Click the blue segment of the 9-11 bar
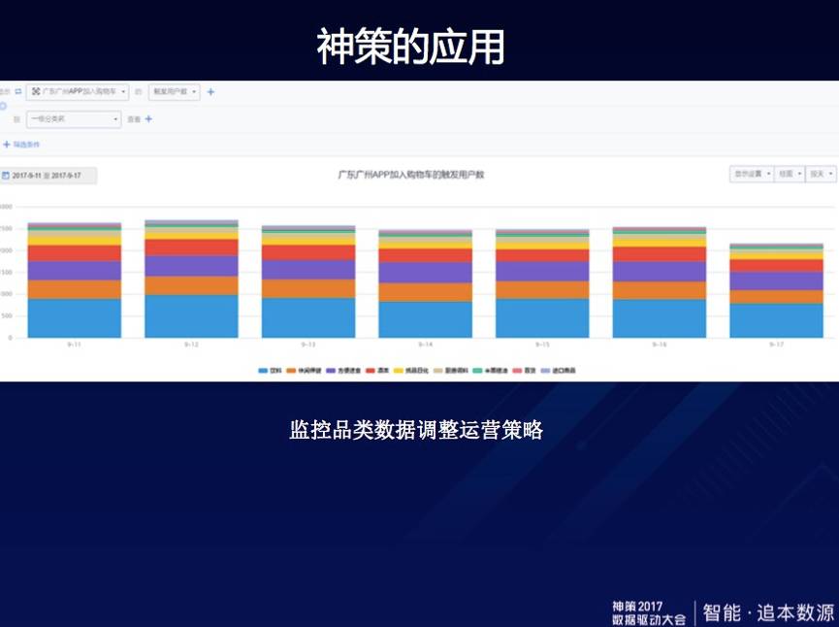 [75, 318]
